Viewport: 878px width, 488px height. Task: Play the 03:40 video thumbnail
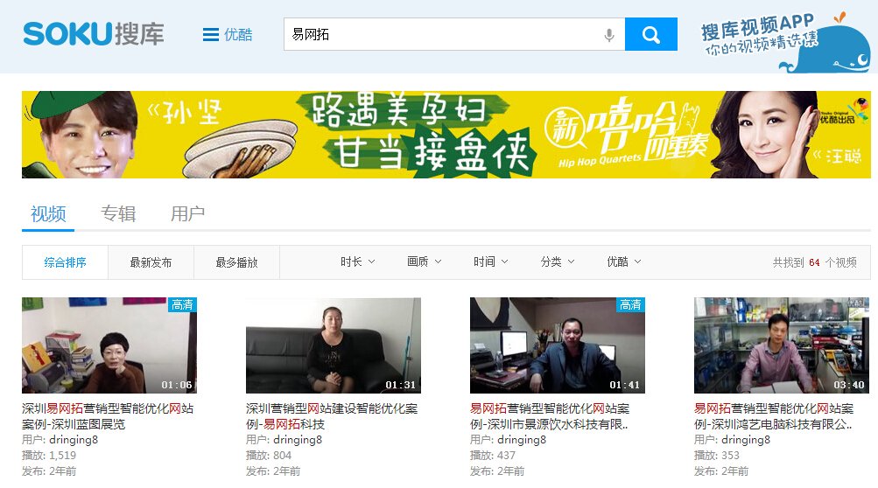(781, 345)
